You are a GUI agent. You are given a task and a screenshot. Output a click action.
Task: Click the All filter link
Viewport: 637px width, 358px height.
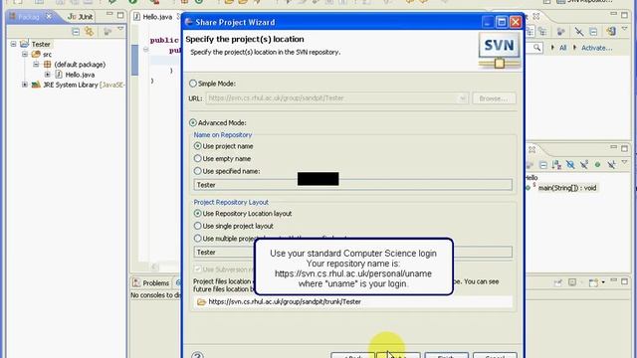tap(562, 48)
